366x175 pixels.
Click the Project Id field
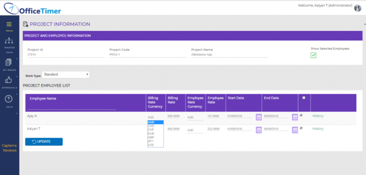point(66,55)
